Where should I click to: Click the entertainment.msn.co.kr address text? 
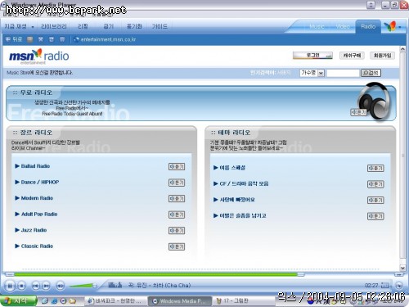[x=108, y=39]
